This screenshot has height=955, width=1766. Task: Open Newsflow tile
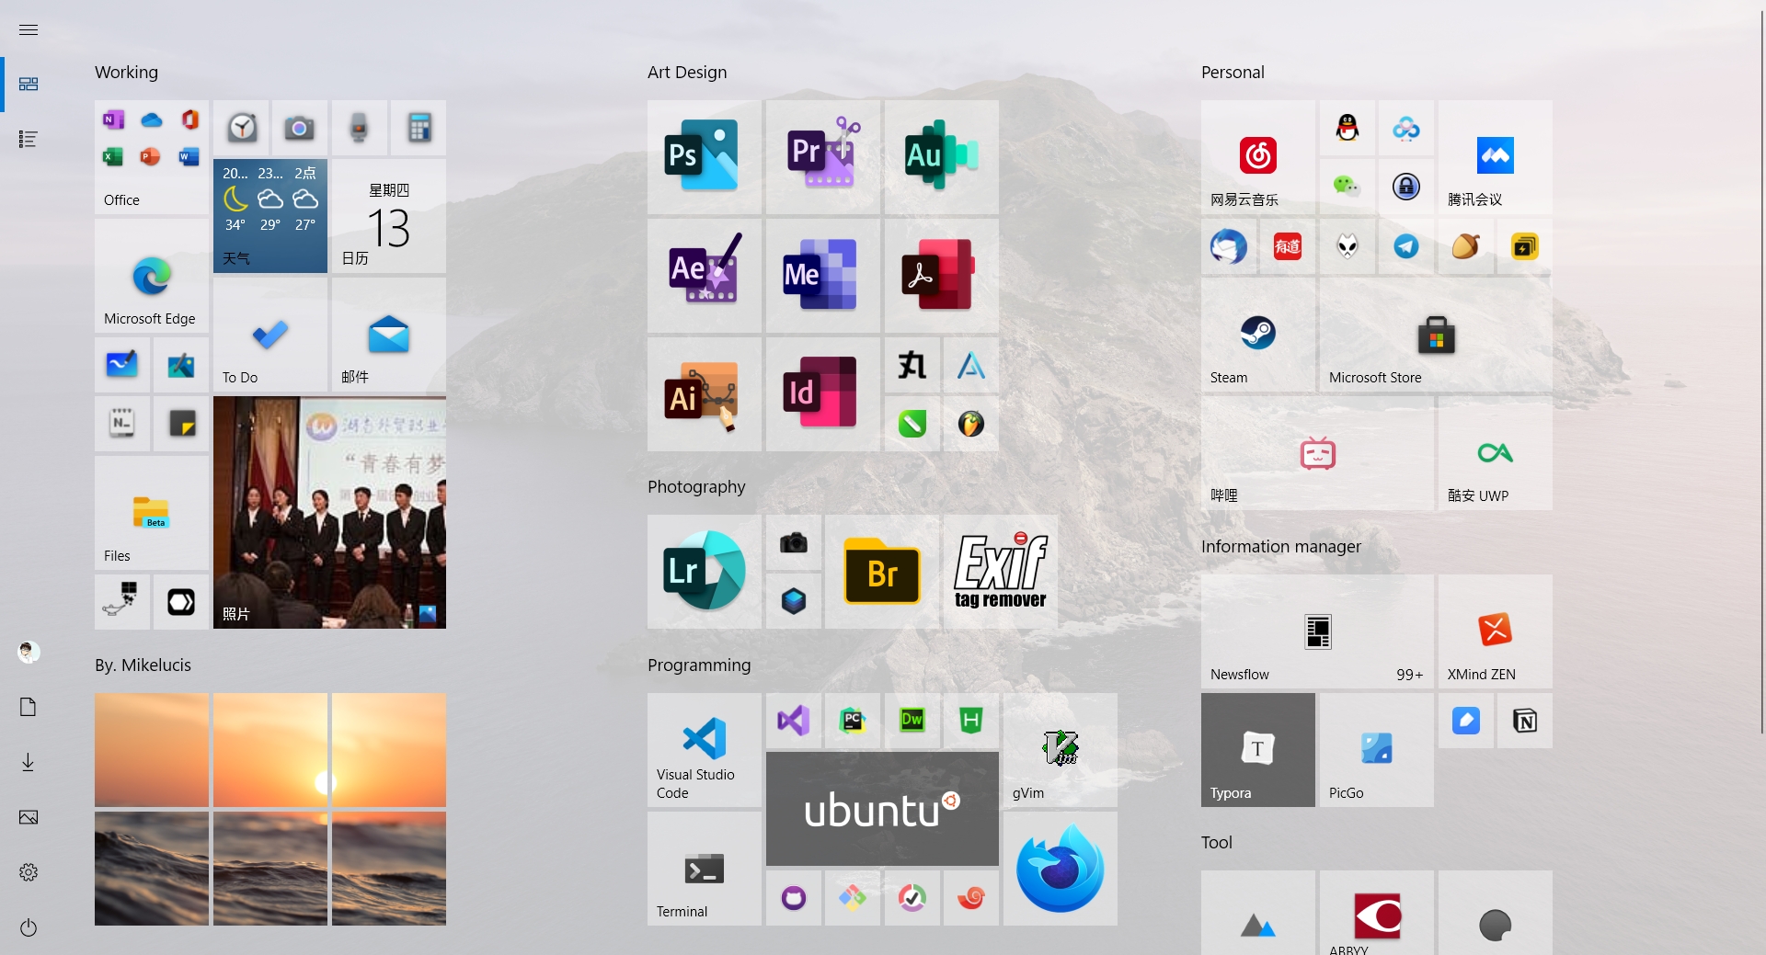click(1317, 631)
